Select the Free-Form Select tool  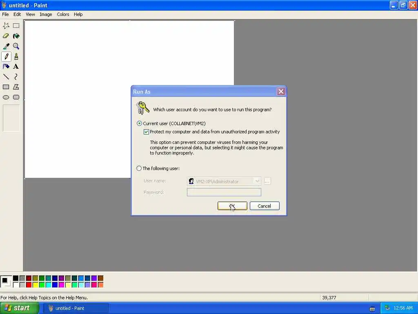click(6, 26)
